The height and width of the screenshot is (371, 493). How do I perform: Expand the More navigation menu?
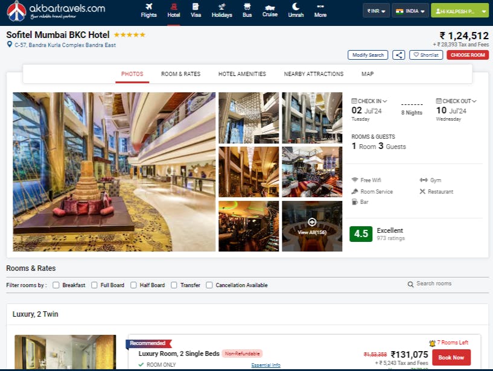pos(320,10)
